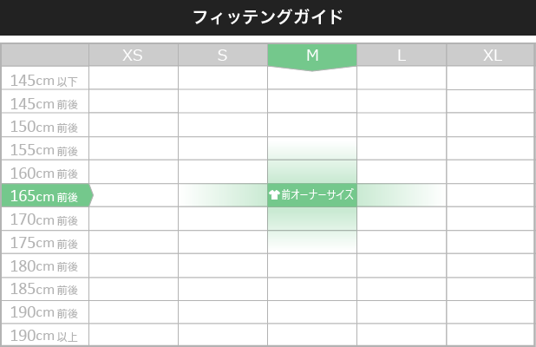Click the 145cm以下 height row label
The width and height of the screenshot is (536, 347).
(x=45, y=78)
